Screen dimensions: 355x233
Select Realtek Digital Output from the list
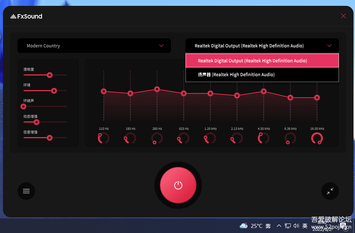tap(262, 61)
